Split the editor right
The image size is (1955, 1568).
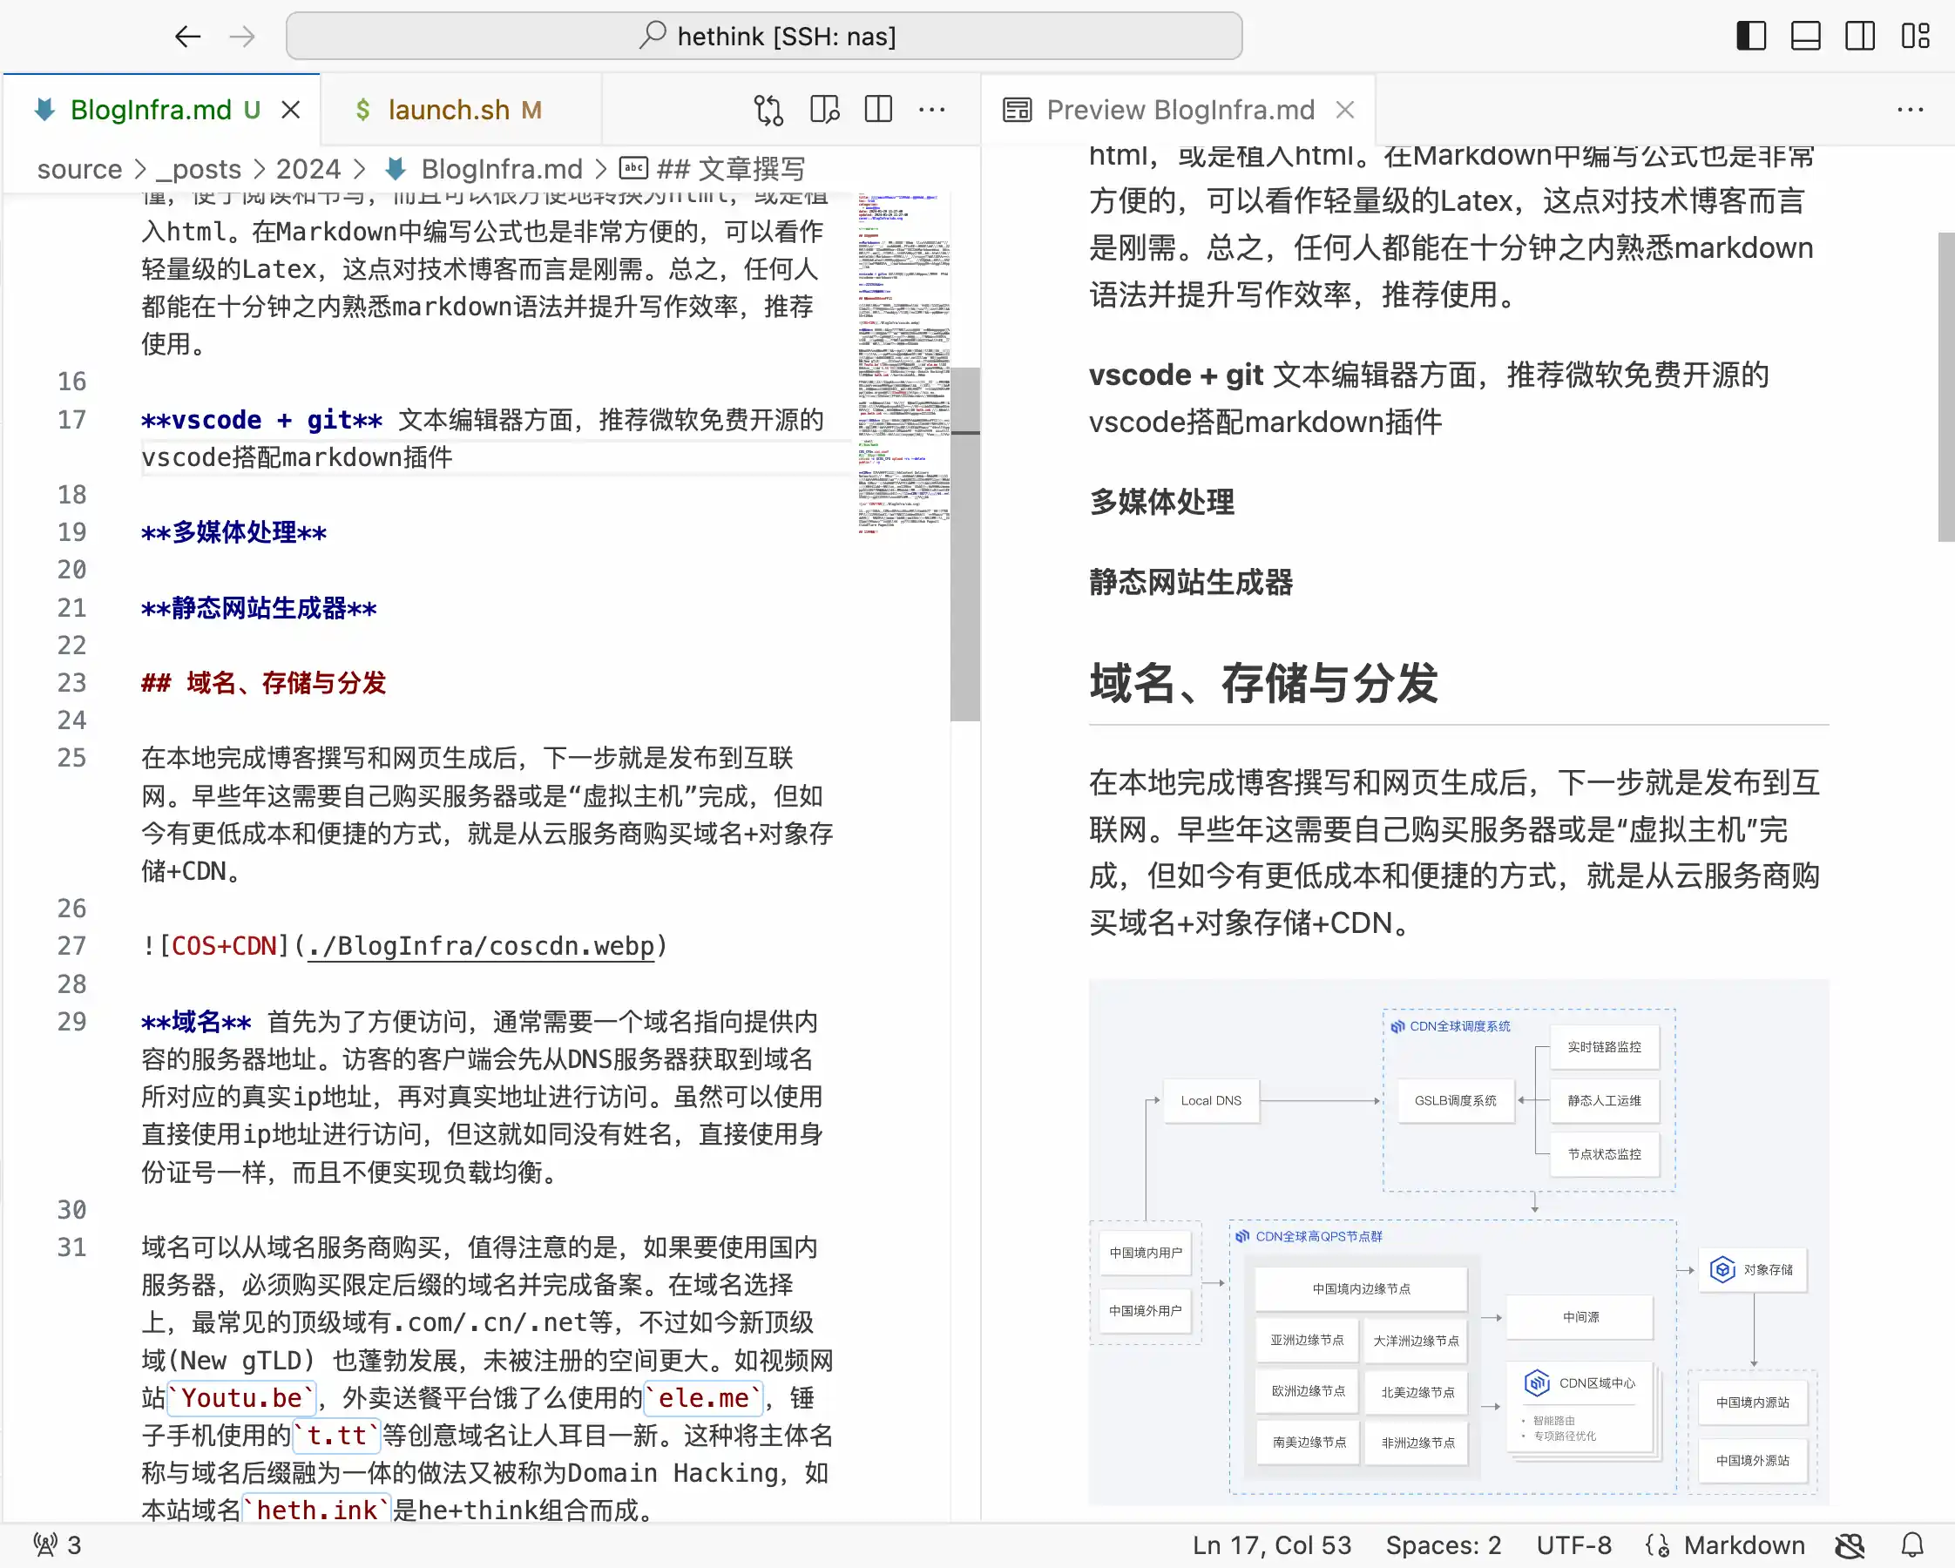878,110
